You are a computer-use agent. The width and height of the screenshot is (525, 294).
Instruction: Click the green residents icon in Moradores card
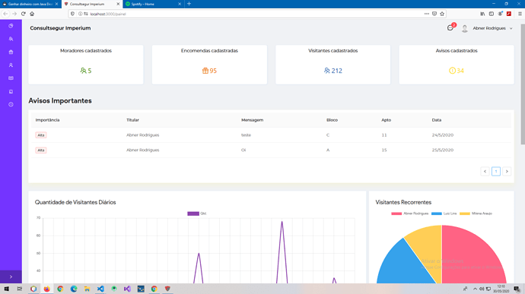point(83,71)
